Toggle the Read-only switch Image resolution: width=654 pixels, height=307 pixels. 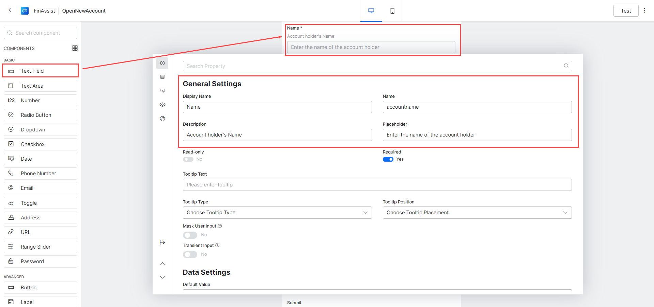[188, 159]
